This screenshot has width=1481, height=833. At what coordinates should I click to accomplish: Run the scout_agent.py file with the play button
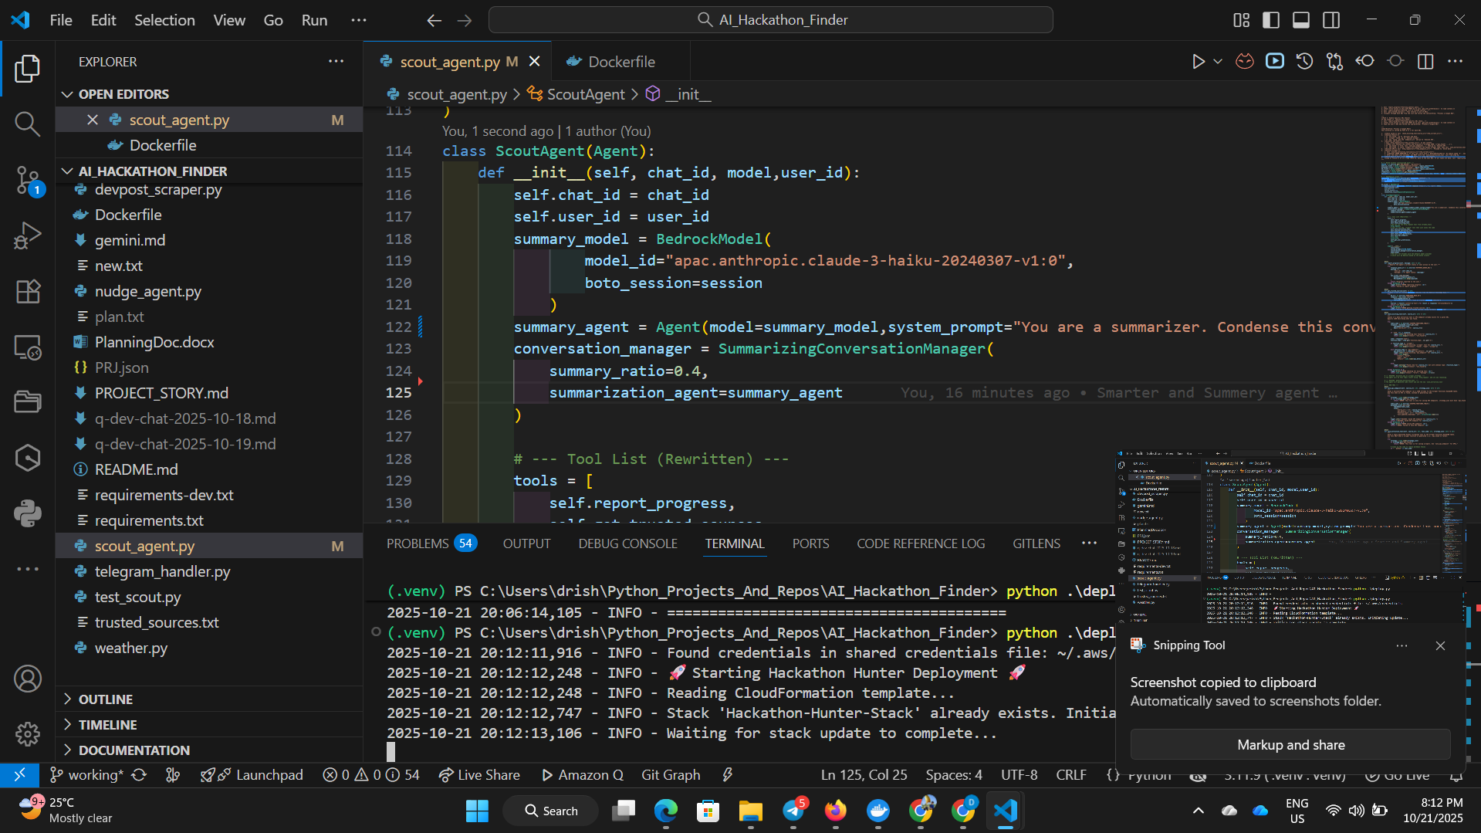coord(1198,61)
